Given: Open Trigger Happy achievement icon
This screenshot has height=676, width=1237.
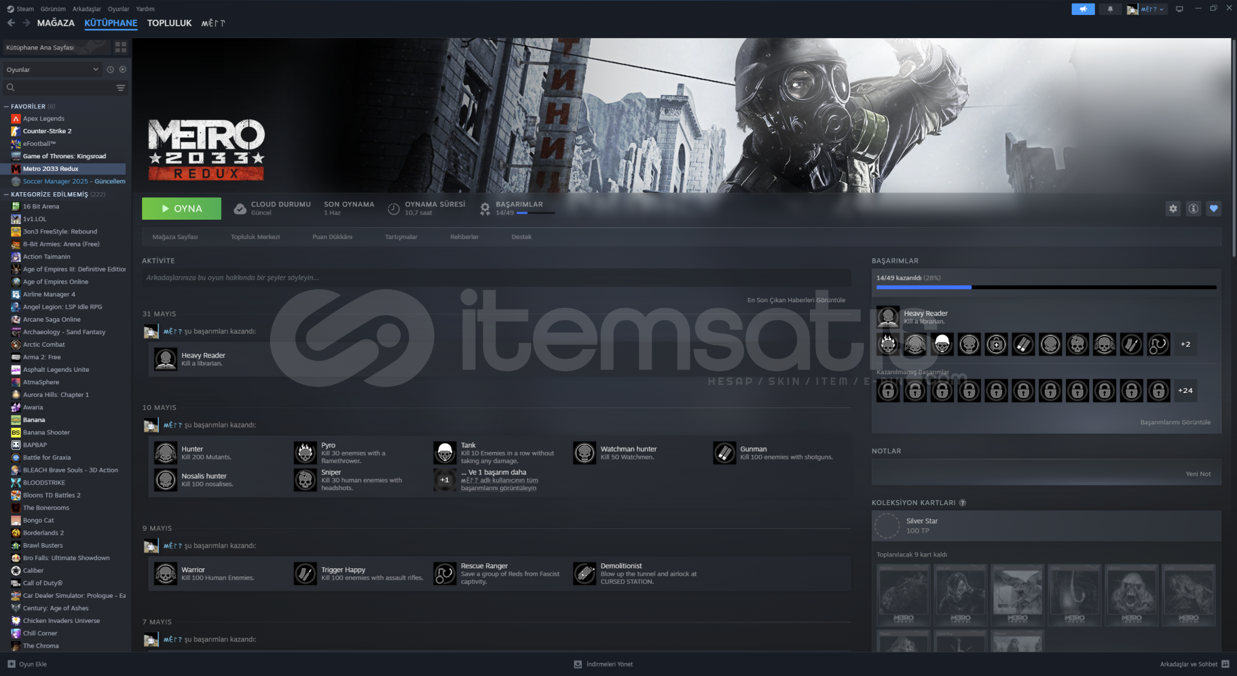Looking at the screenshot, I should click(305, 573).
